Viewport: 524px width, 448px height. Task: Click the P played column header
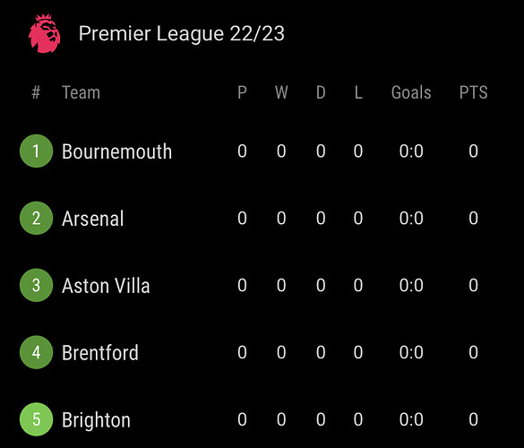click(242, 92)
